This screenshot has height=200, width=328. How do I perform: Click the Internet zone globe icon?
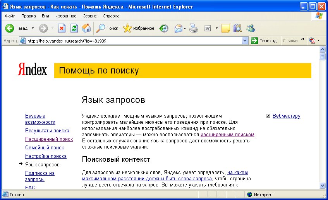(249, 194)
